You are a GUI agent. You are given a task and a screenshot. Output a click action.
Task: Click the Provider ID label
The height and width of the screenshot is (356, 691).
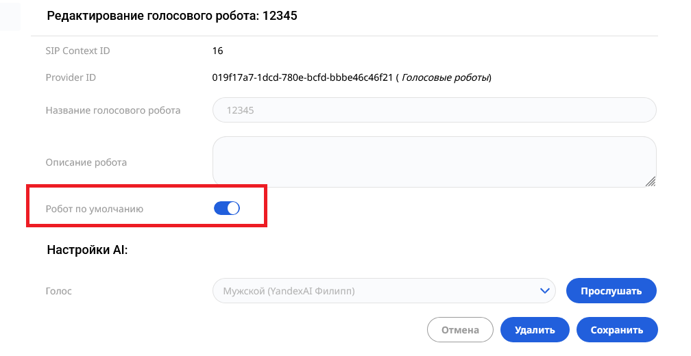[71, 77]
